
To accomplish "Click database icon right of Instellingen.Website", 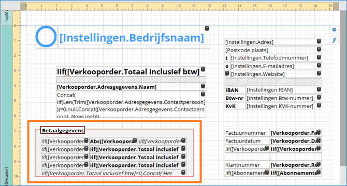I will point(319,73).
